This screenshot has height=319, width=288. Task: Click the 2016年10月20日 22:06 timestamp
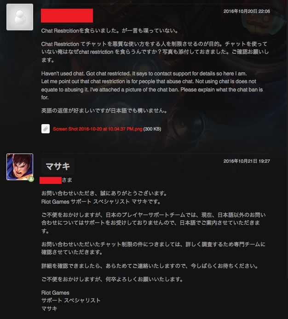pyautogui.click(x=247, y=11)
